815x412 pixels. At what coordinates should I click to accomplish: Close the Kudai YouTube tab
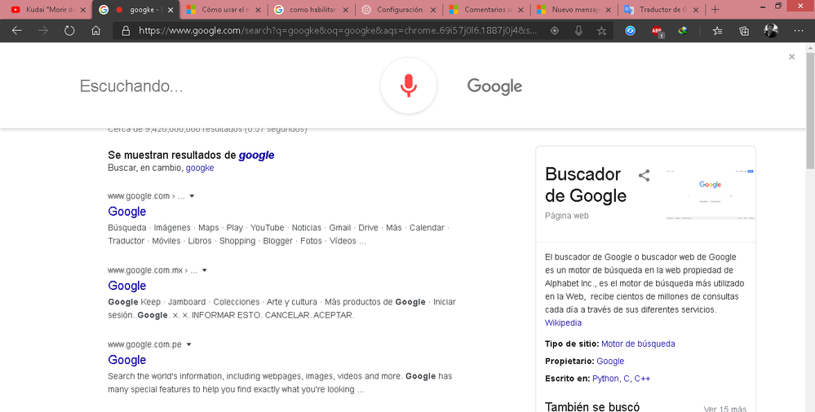(x=82, y=9)
